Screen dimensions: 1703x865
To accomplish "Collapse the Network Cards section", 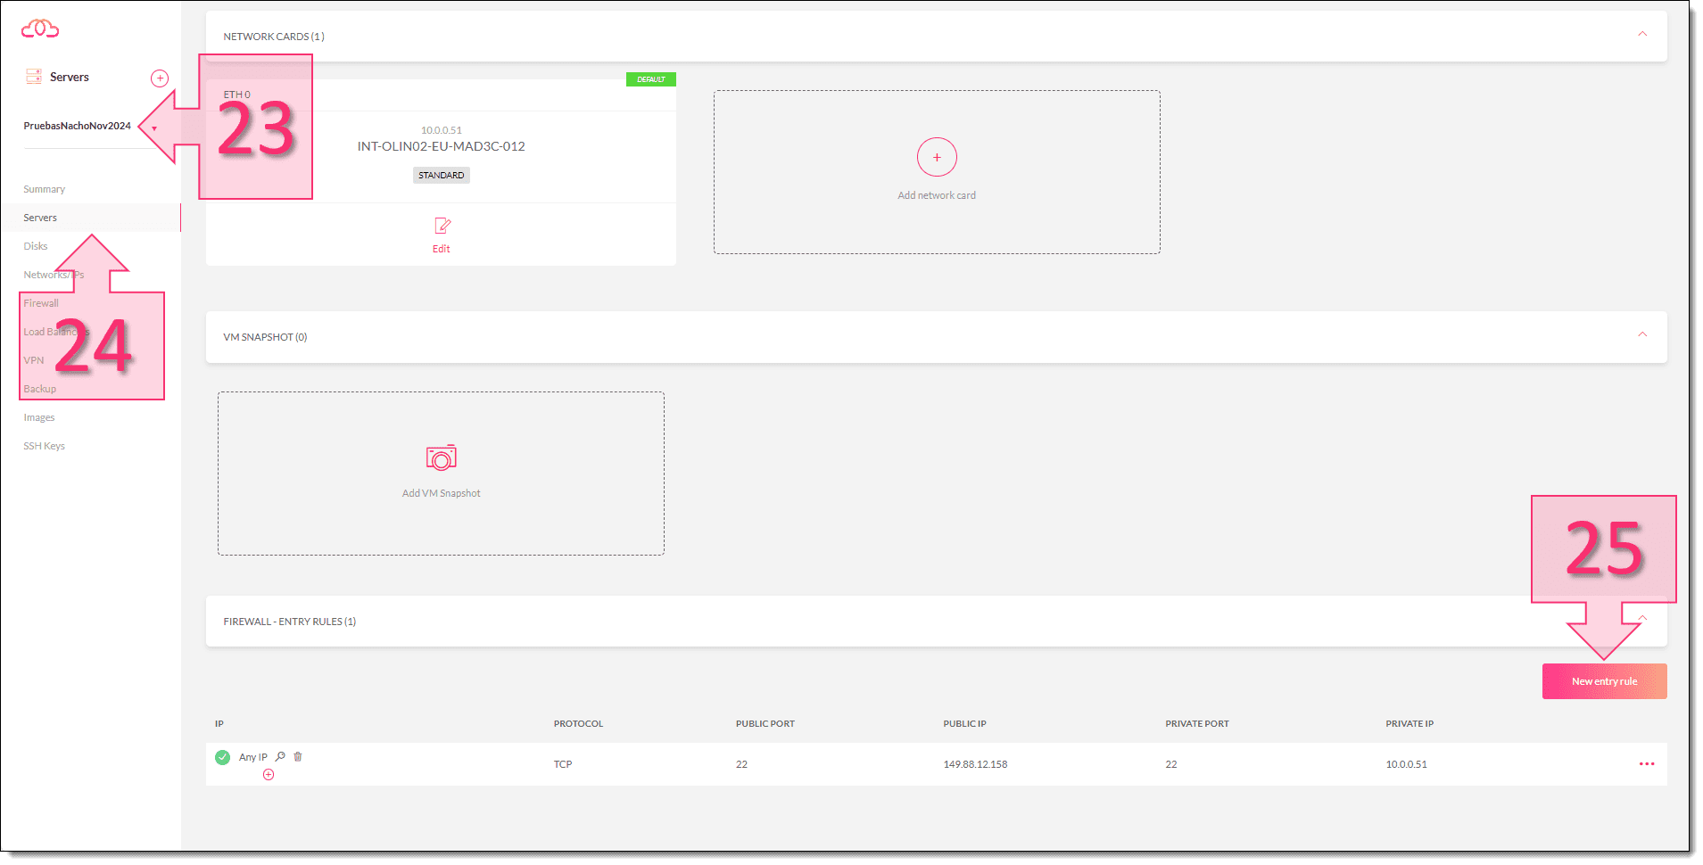I will pos(1642,34).
